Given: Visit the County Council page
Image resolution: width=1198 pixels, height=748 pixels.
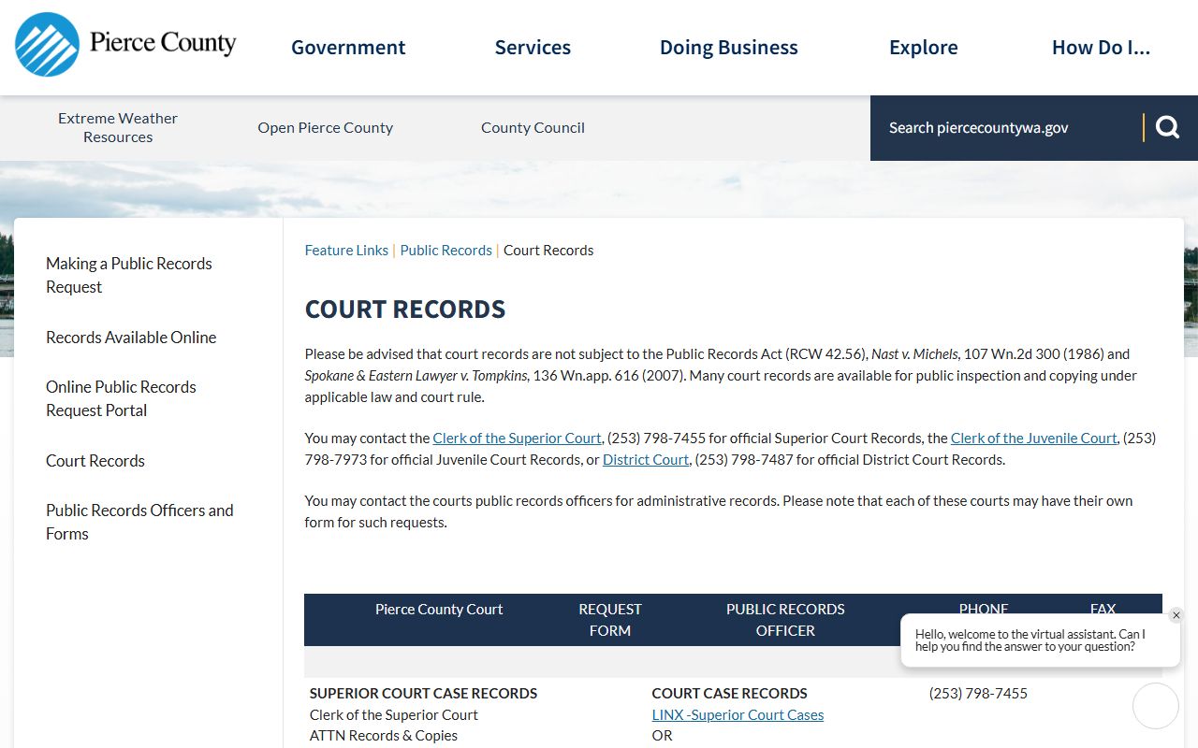Looking at the screenshot, I should click(x=533, y=127).
